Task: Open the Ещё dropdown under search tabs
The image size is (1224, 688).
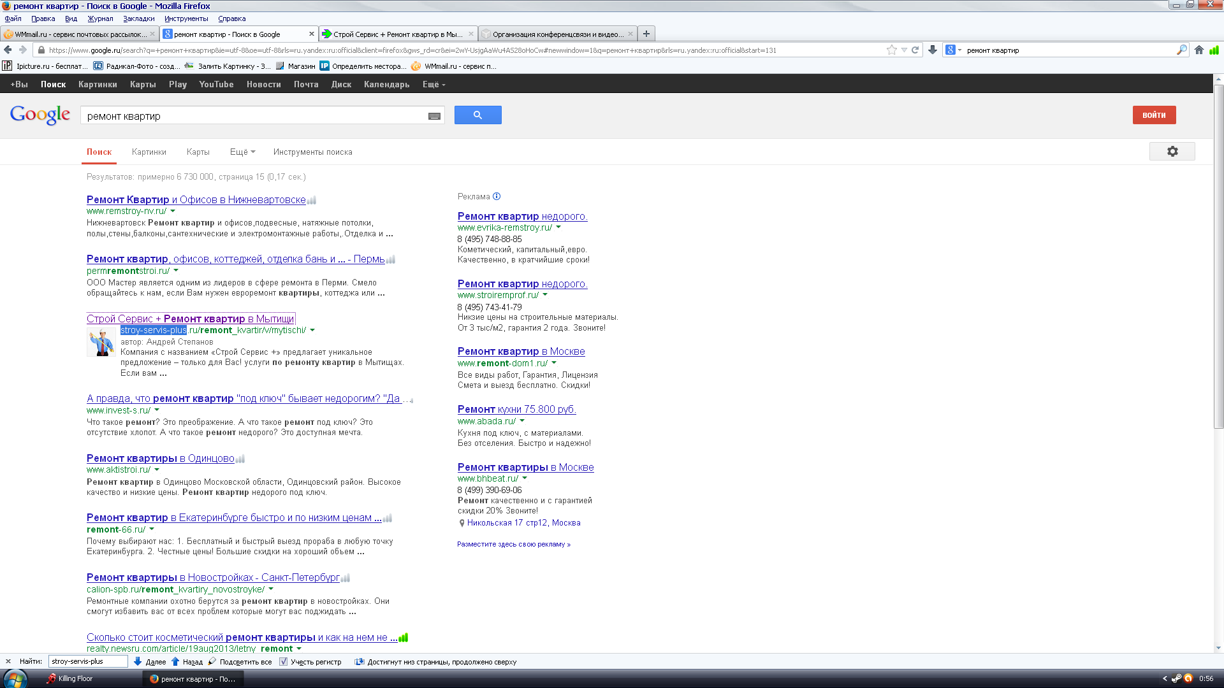Action: [x=242, y=152]
